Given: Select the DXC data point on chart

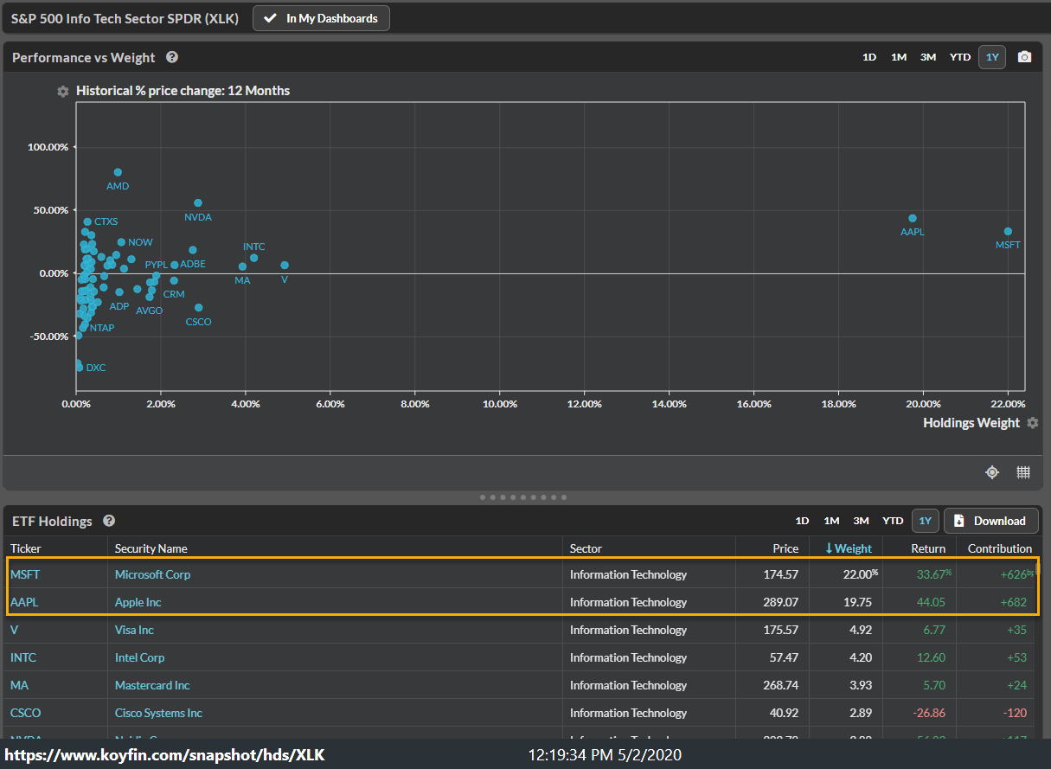Looking at the screenshot, I should click(x=79, y=368).
